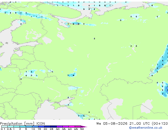Click the '7' precipitation value on the map
Image resolution: width=168 pixels, height=130 pixels.
[68, 76]
